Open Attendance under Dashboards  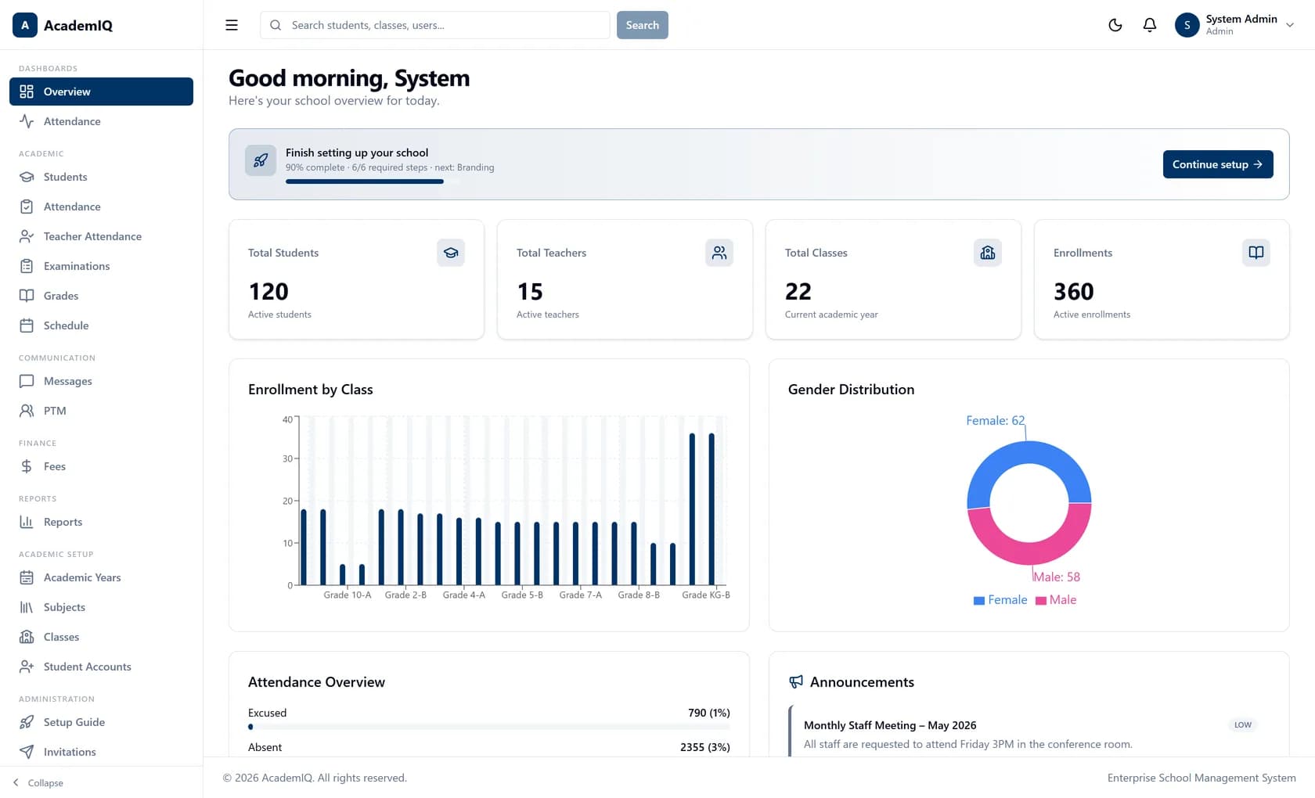101,121
